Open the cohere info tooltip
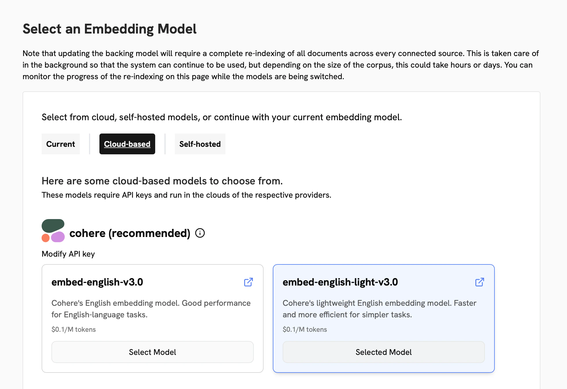The height and width of the screenshot is (389, 567). pyautogui.click(x=200, y=233)
